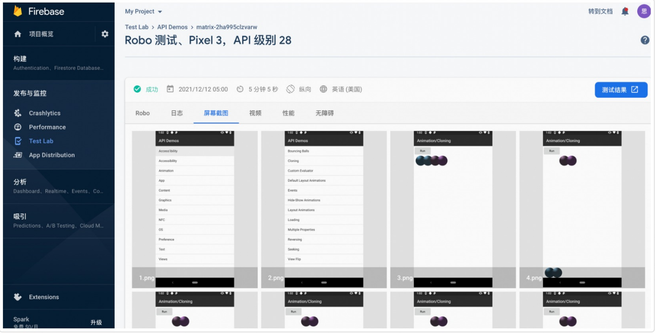Open Test Lab in sidebar
Screen dimensions: 655x333
(x=41, y=141)
